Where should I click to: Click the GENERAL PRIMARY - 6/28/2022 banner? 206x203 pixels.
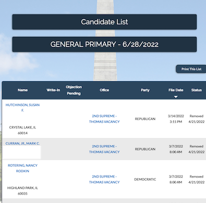[x=104, y=44]
